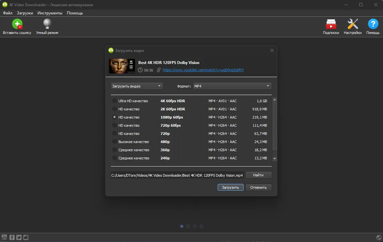Viewport: 383px width, 242px height.
Task: Click the clock icon next to 08:56
Action: coord(140,70)
